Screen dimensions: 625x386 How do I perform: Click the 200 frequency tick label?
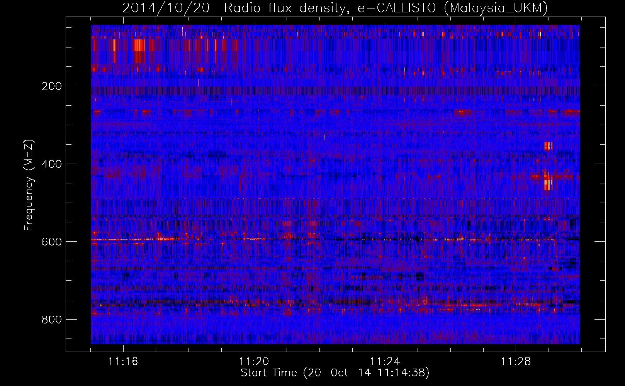pos(52,86)
